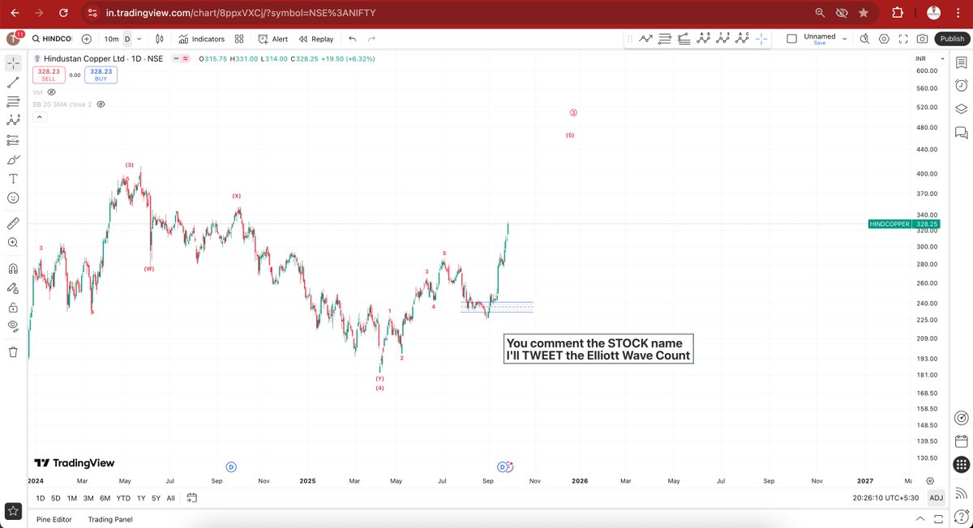
Task: Select the D daily interval
Action: tap(126, 39)
